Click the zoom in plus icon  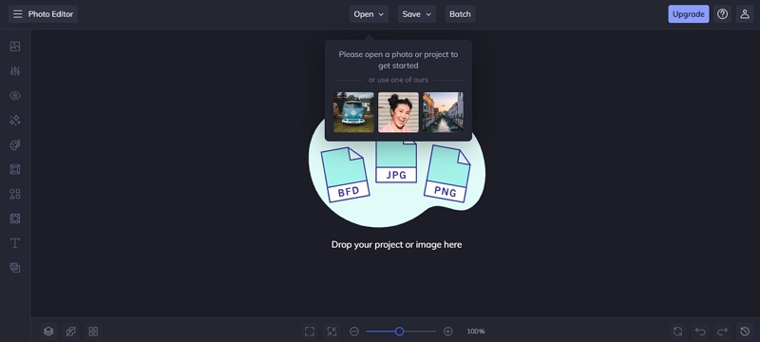[x=448, y=332]
